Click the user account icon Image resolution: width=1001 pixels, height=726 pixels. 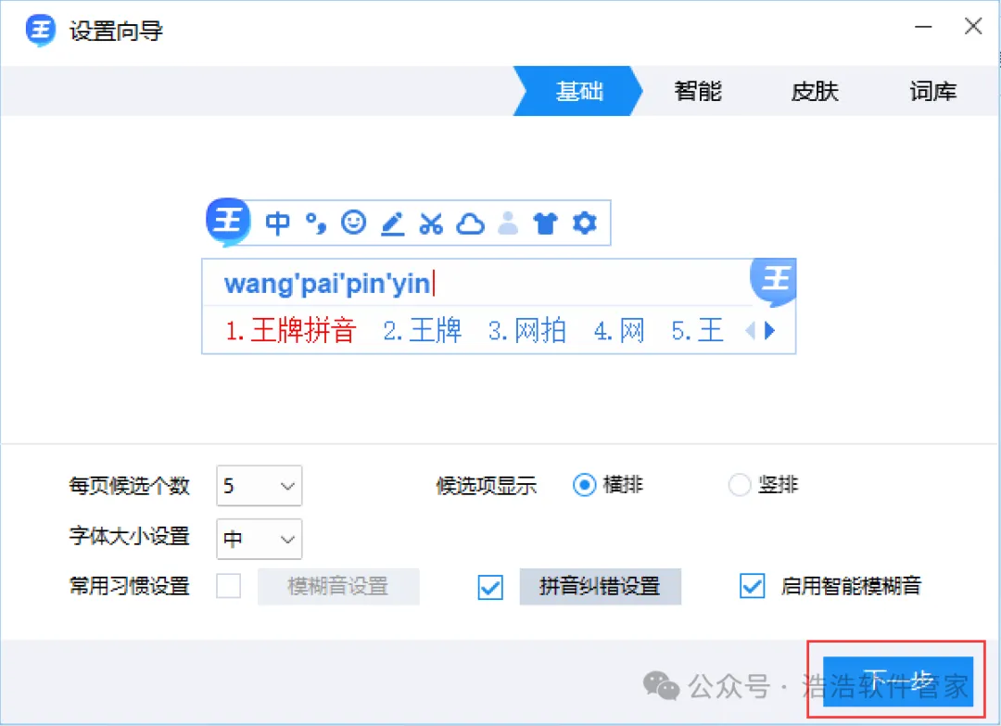pos(508,223)
